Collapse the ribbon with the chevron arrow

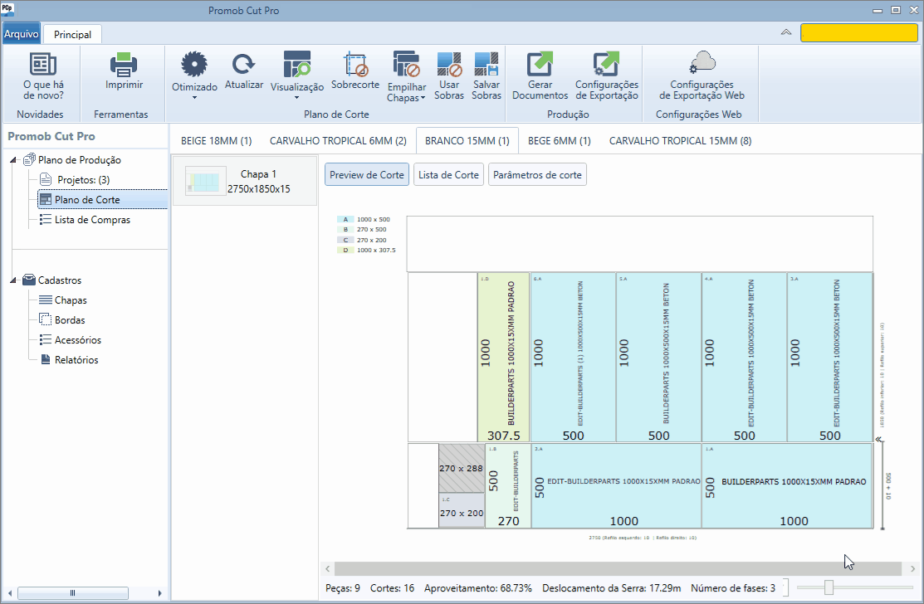pos(786,32)
